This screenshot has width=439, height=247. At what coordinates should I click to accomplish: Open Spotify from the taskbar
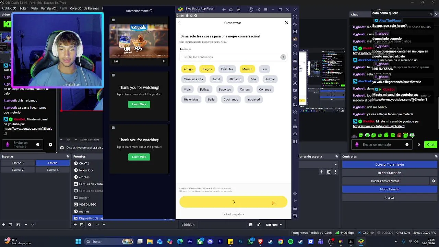(290, 242)
